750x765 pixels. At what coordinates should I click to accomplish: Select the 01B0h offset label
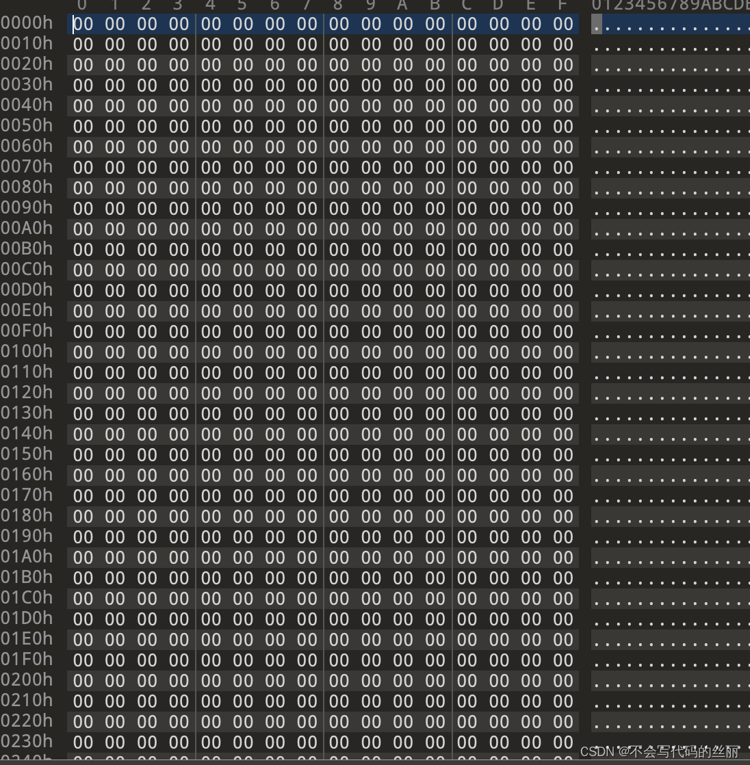(x=27, y=577)
